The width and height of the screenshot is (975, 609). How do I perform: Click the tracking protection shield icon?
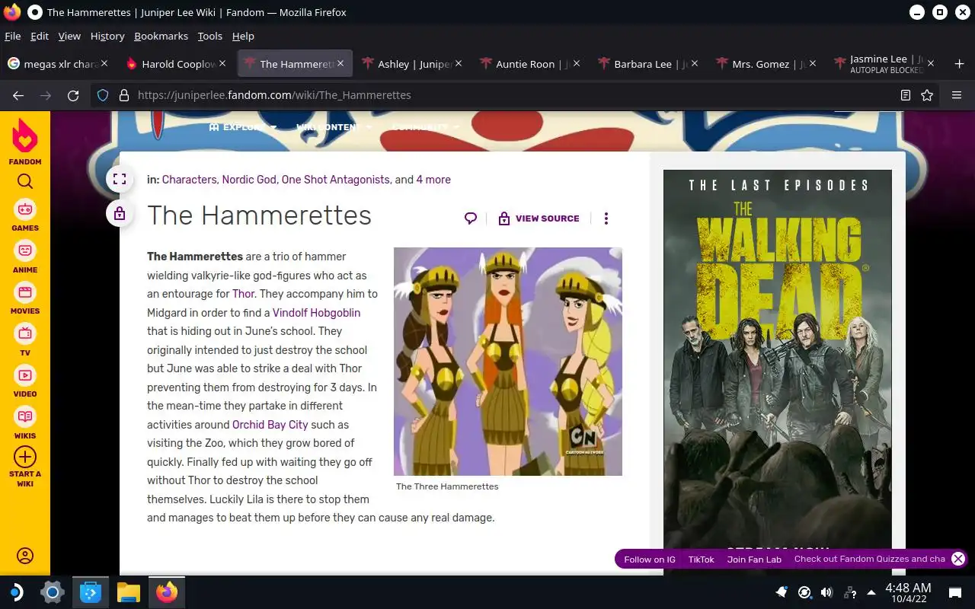(x=103, y=95)
